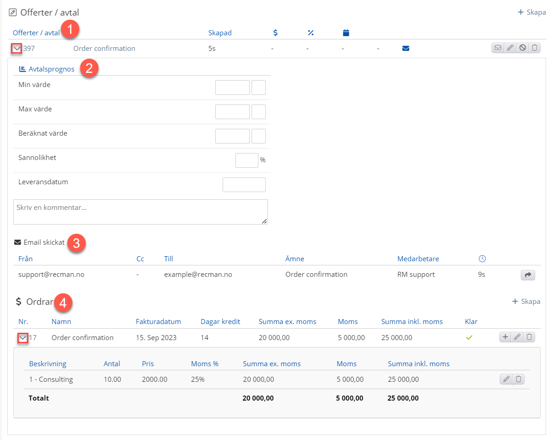Click the block icon for offer 397
This screenshot has height=440, width=552.
click(x=522, y=48)
